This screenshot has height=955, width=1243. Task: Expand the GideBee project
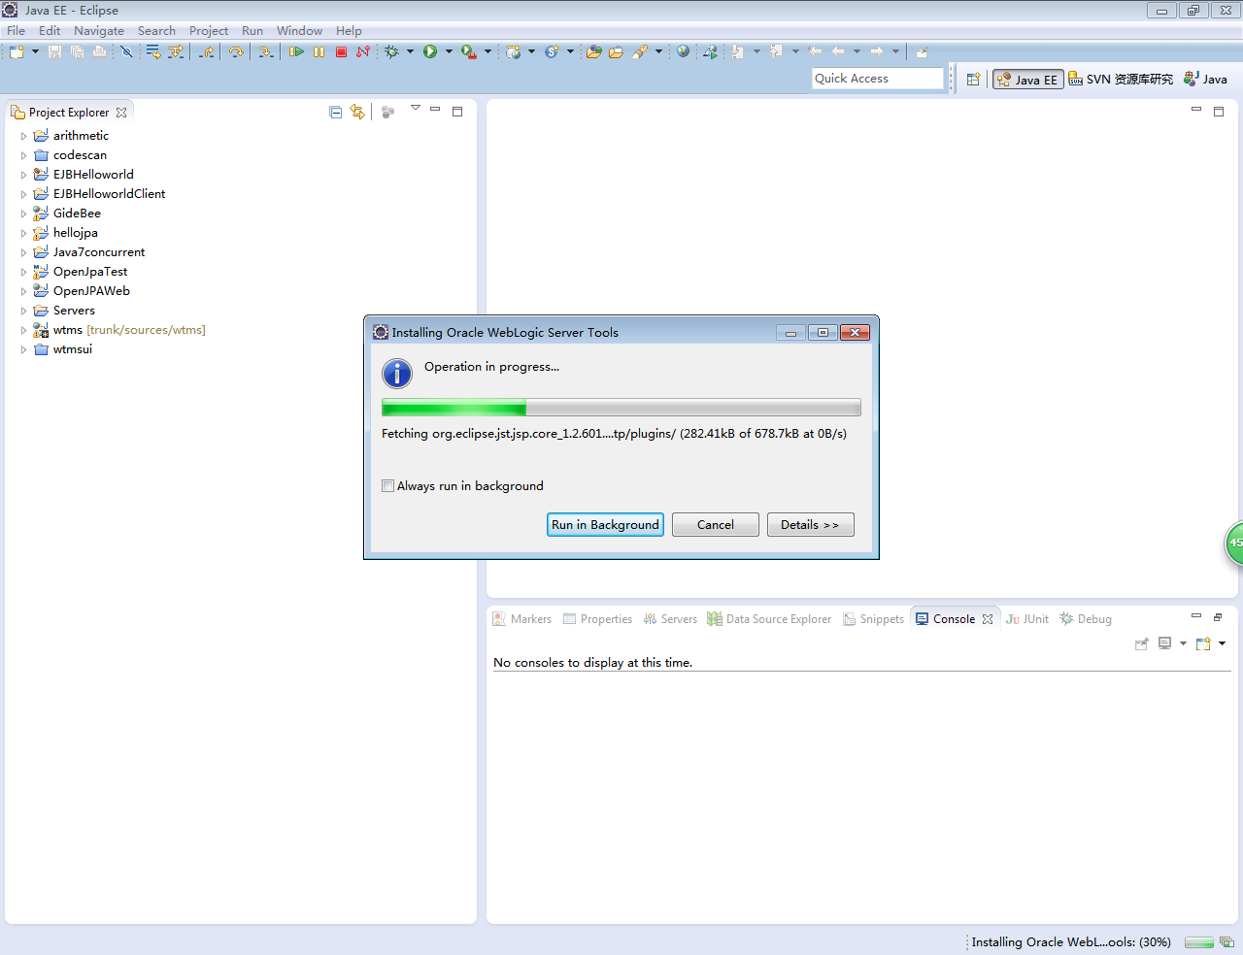[x=23, y=214]
